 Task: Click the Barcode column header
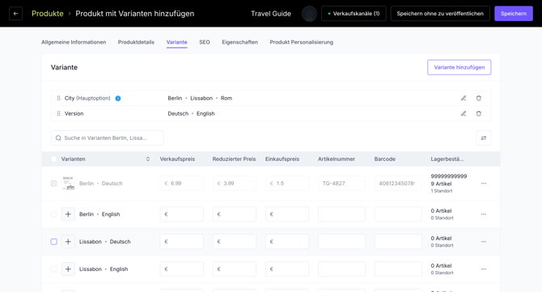tap(385, 159)
